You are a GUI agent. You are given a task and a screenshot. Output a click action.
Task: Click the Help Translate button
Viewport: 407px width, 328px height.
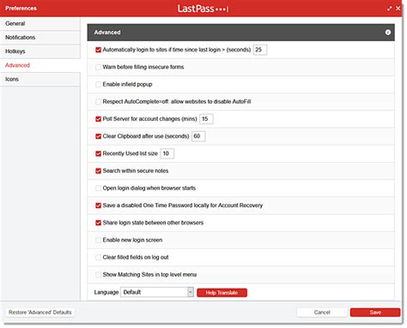tap(222, 293)
